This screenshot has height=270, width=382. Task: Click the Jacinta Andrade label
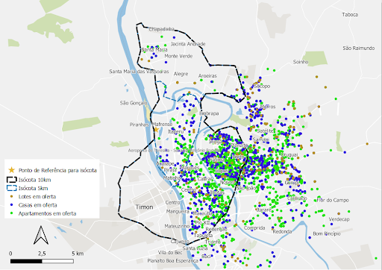pyautogui.click(x=188, y=44)
